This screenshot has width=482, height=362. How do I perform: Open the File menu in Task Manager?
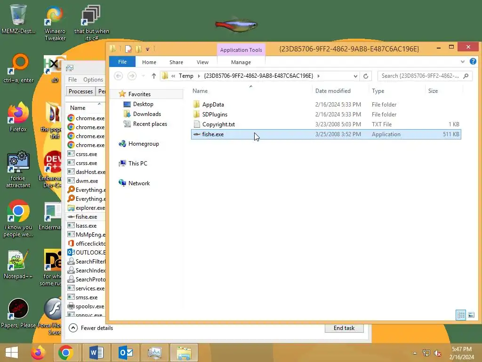[x=72, y=79]
